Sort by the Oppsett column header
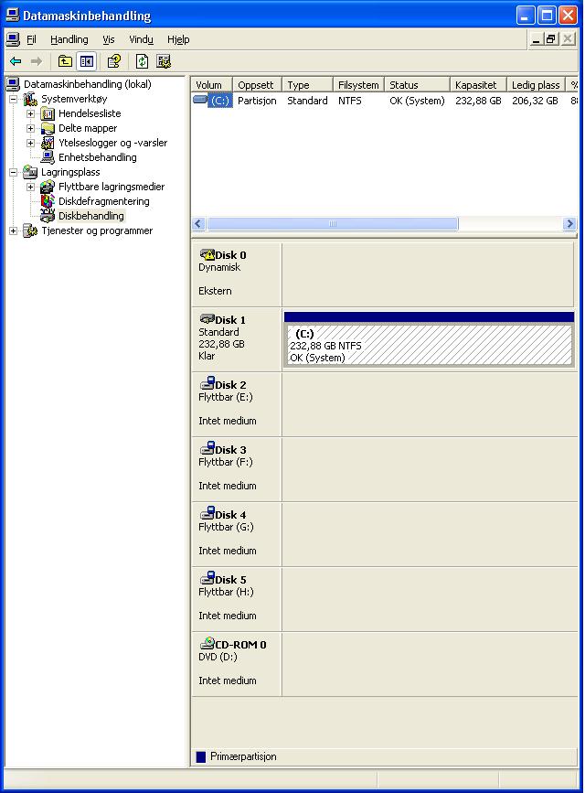 pos(258,84)
